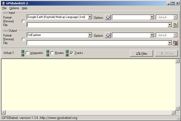Toggle the Input Device checkbox
Viewport: 181px width, 121px height.
click(x=24, y=22)
